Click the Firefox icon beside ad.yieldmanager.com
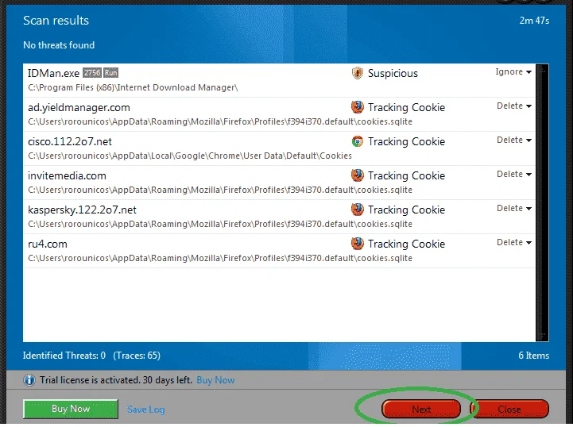This screenshot has width=573, height=427. click(x=358, y=107)
